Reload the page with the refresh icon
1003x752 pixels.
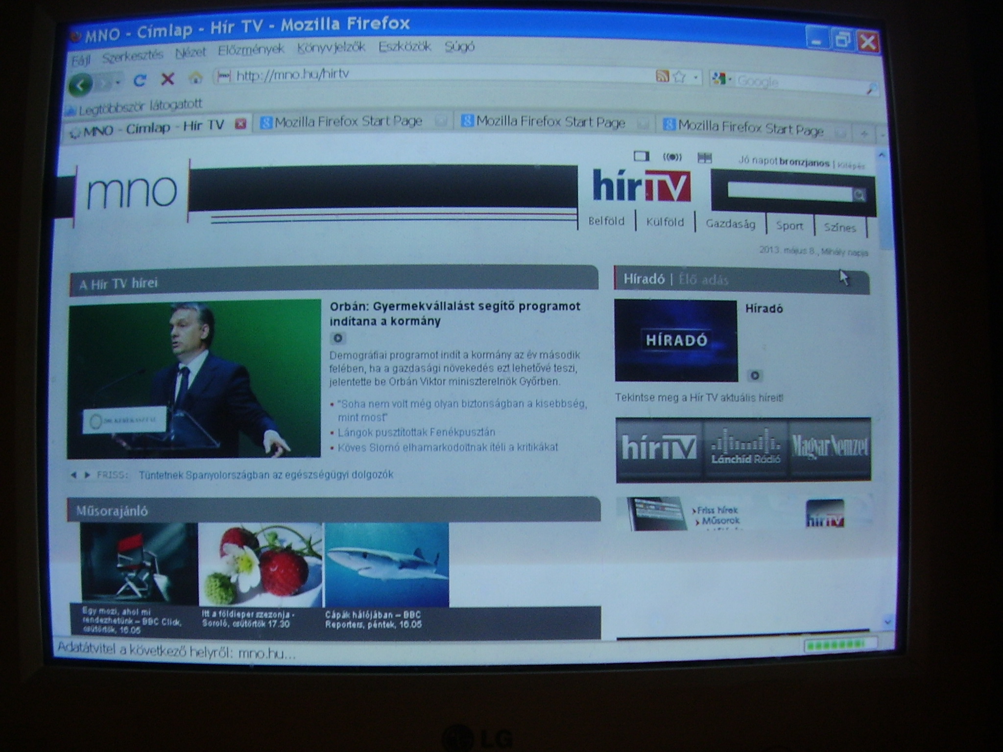point(140,80)
